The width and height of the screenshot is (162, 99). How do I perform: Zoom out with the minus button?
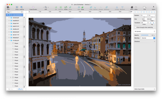coord(43,7)
